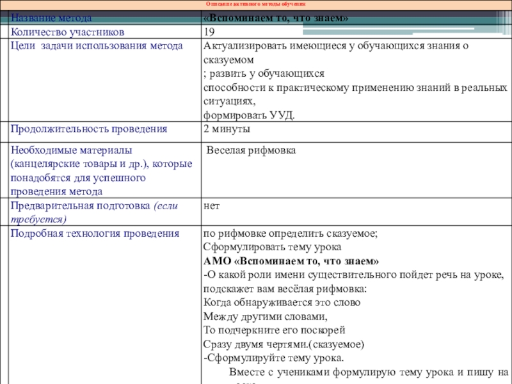Image resolution: width=512 pixels, height=384 pixels.
Task: Select 'Подробная технология проведения' label
Action: [95, 234]
